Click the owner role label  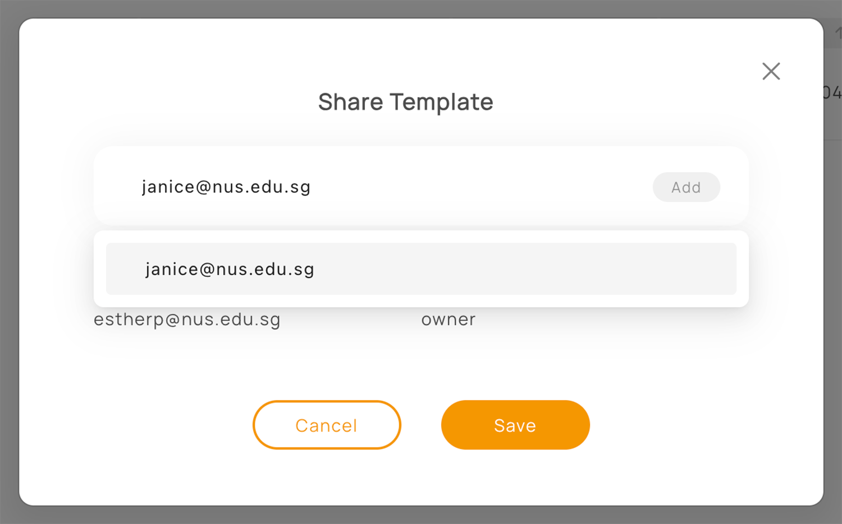[x=449, y=319]
